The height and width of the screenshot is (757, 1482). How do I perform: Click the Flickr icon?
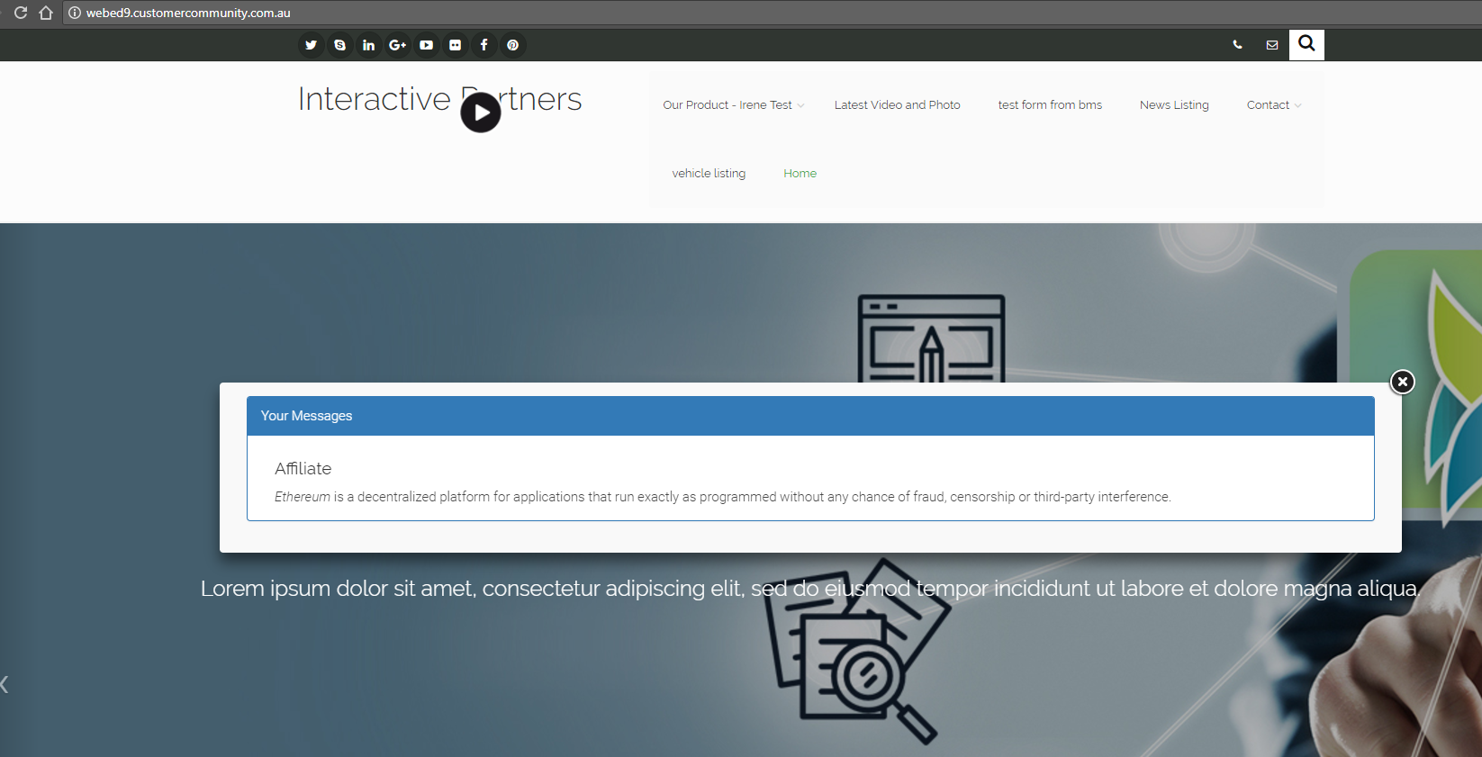pos(455,45)
